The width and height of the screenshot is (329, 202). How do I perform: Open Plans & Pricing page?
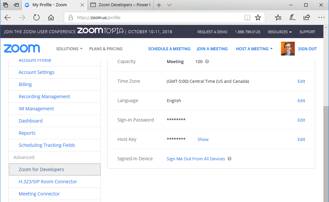(106, 49)
